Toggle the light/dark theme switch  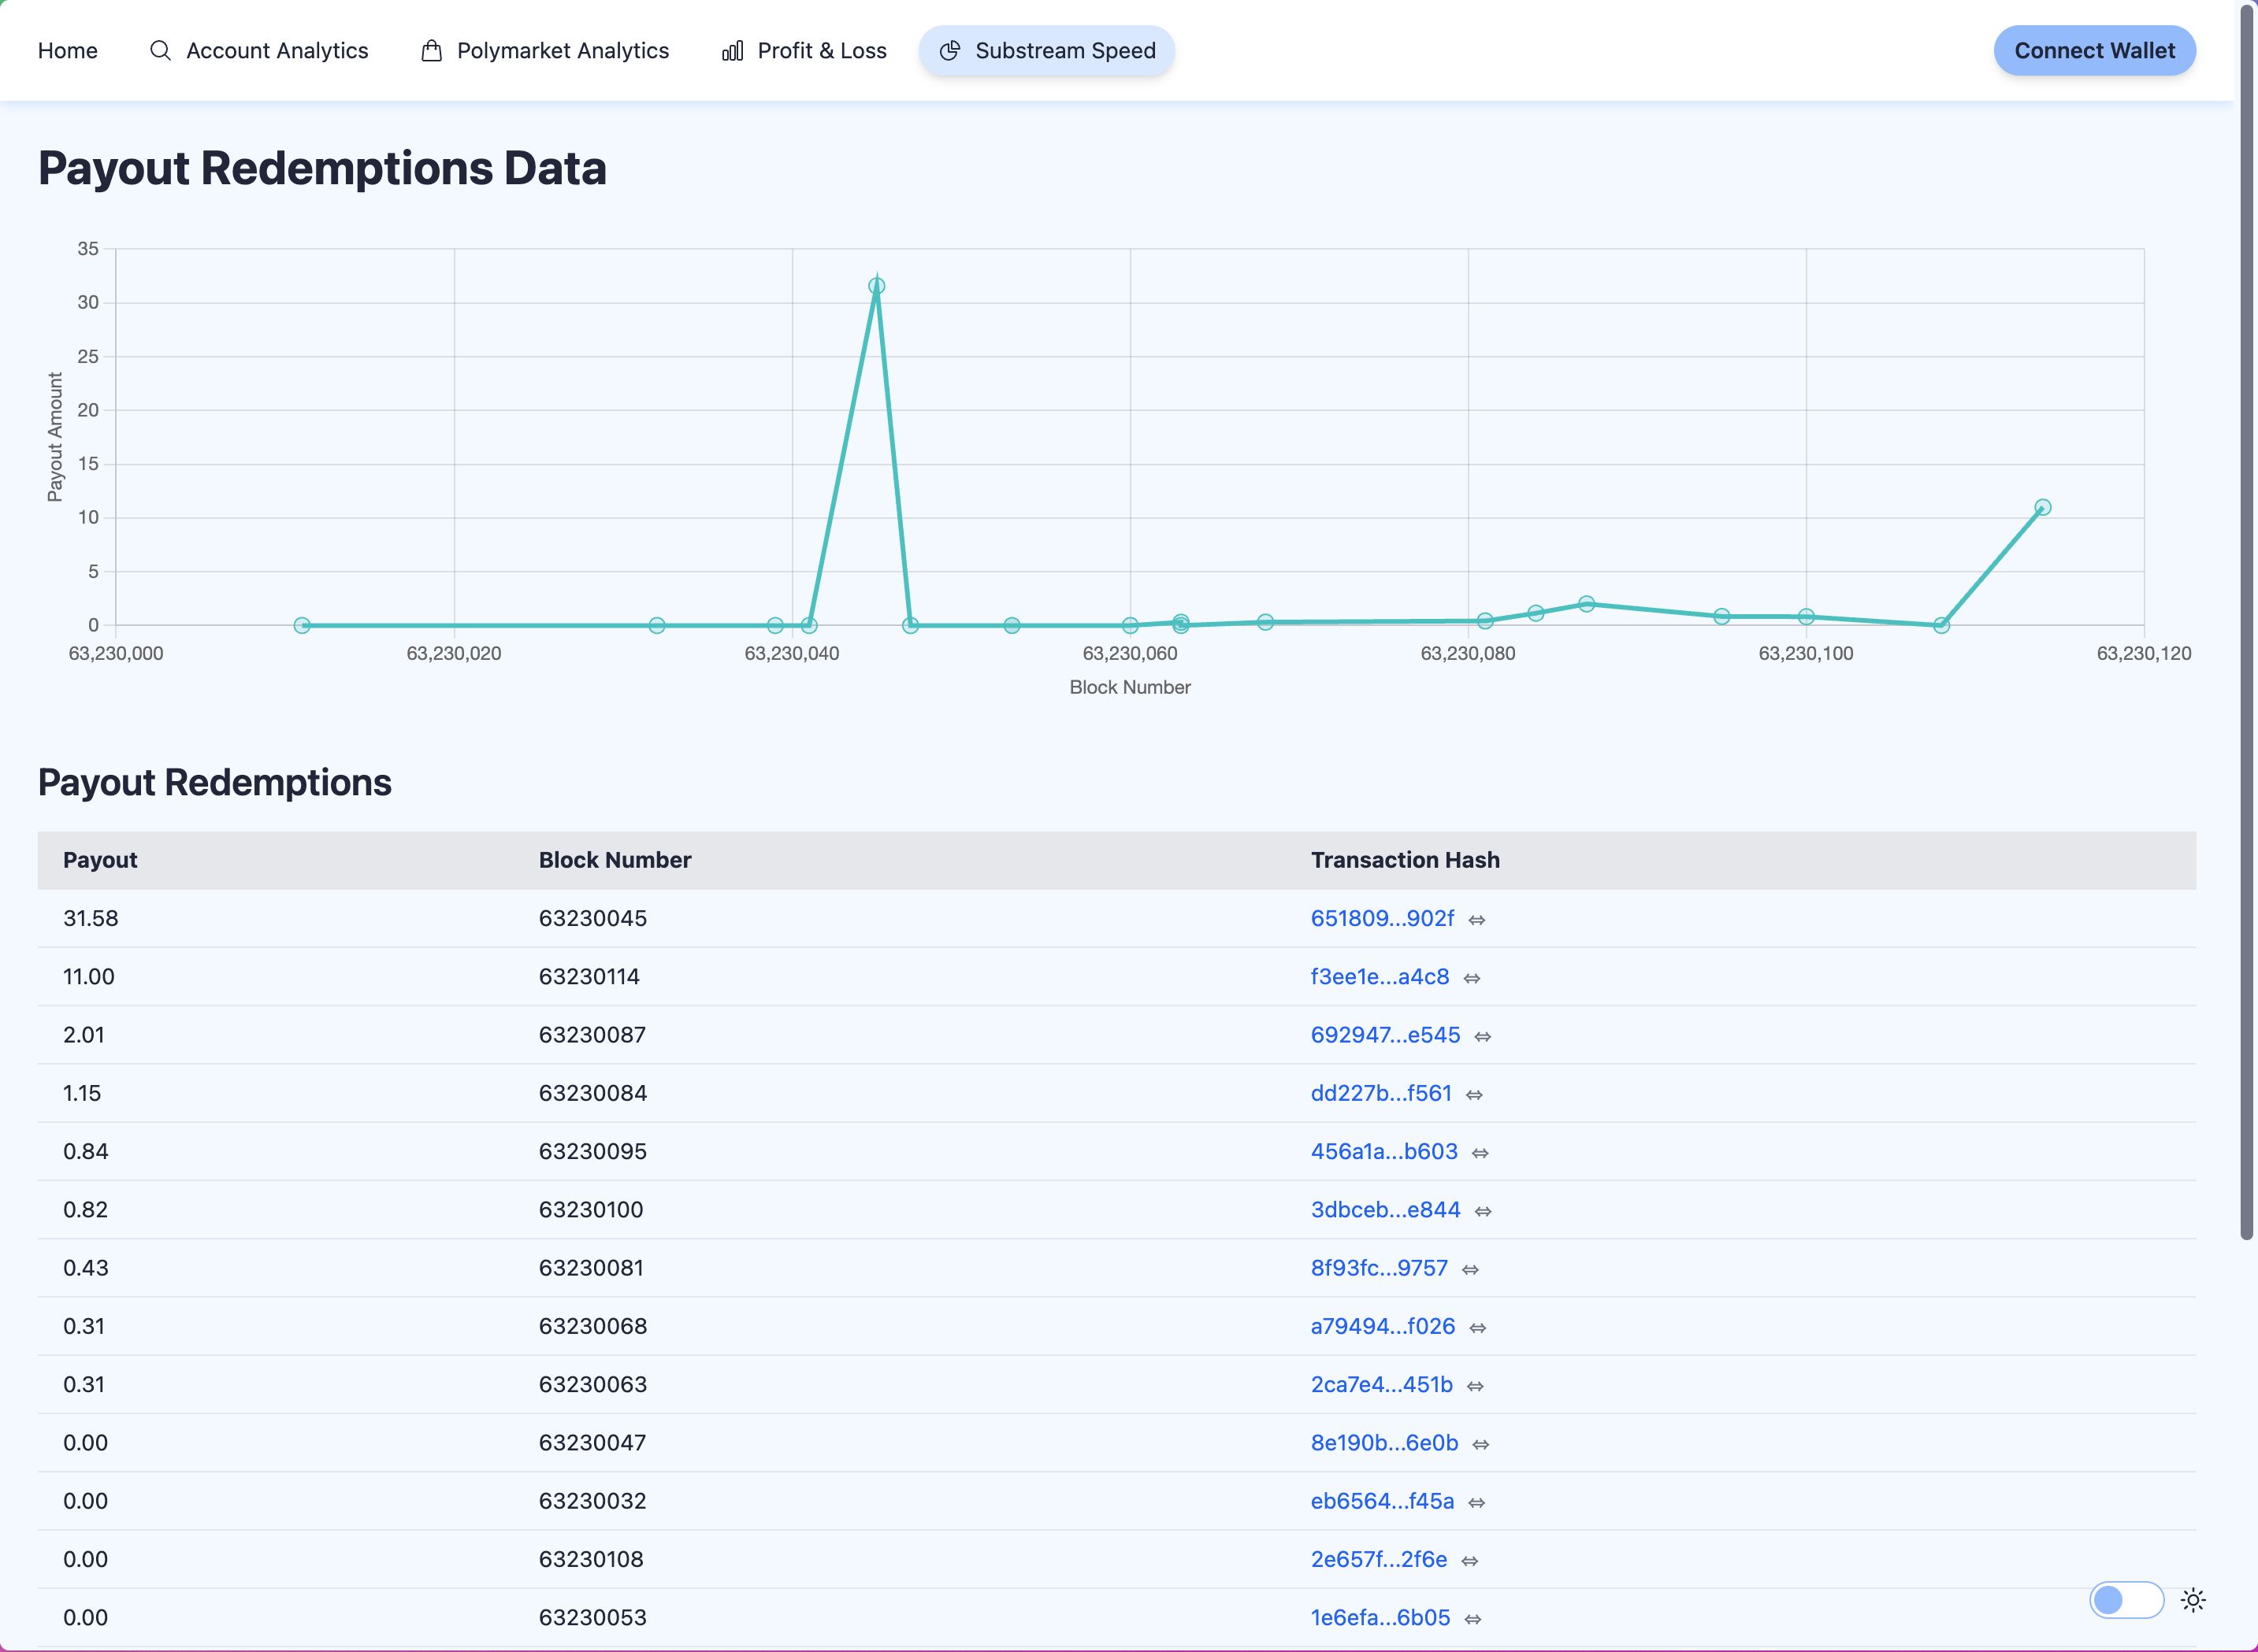point(2126,1600)
